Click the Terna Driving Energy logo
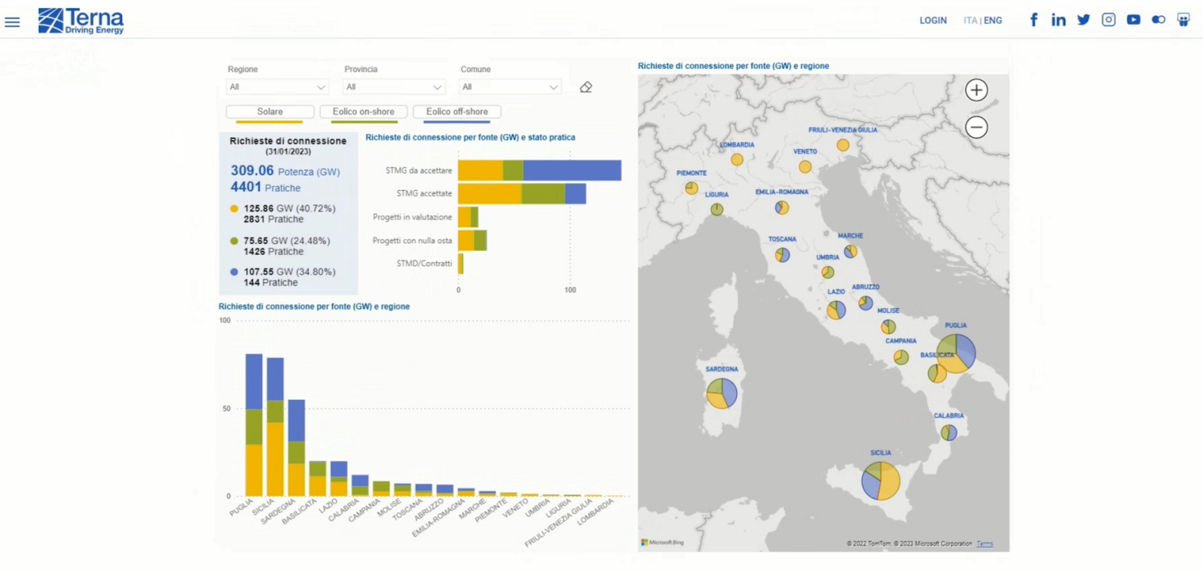 [81, 21]
